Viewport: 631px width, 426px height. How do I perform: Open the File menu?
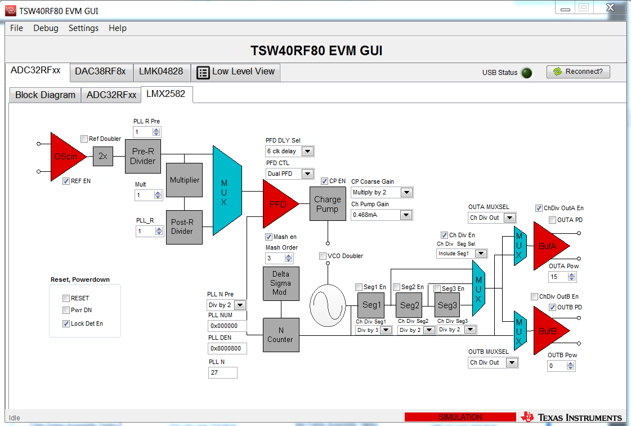pos(16,28)
